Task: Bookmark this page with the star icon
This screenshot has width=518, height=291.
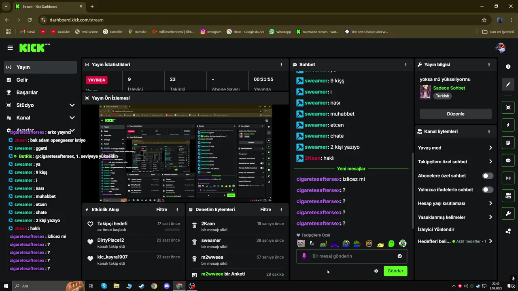Action: pos(484,20)
